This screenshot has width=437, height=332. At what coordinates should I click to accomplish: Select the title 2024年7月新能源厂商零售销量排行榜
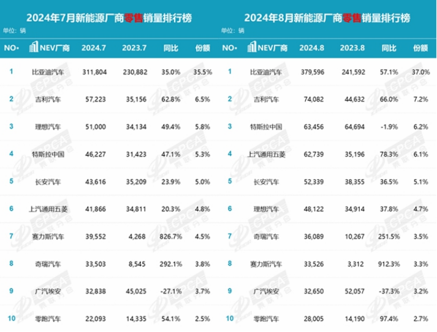pos(109,18)
